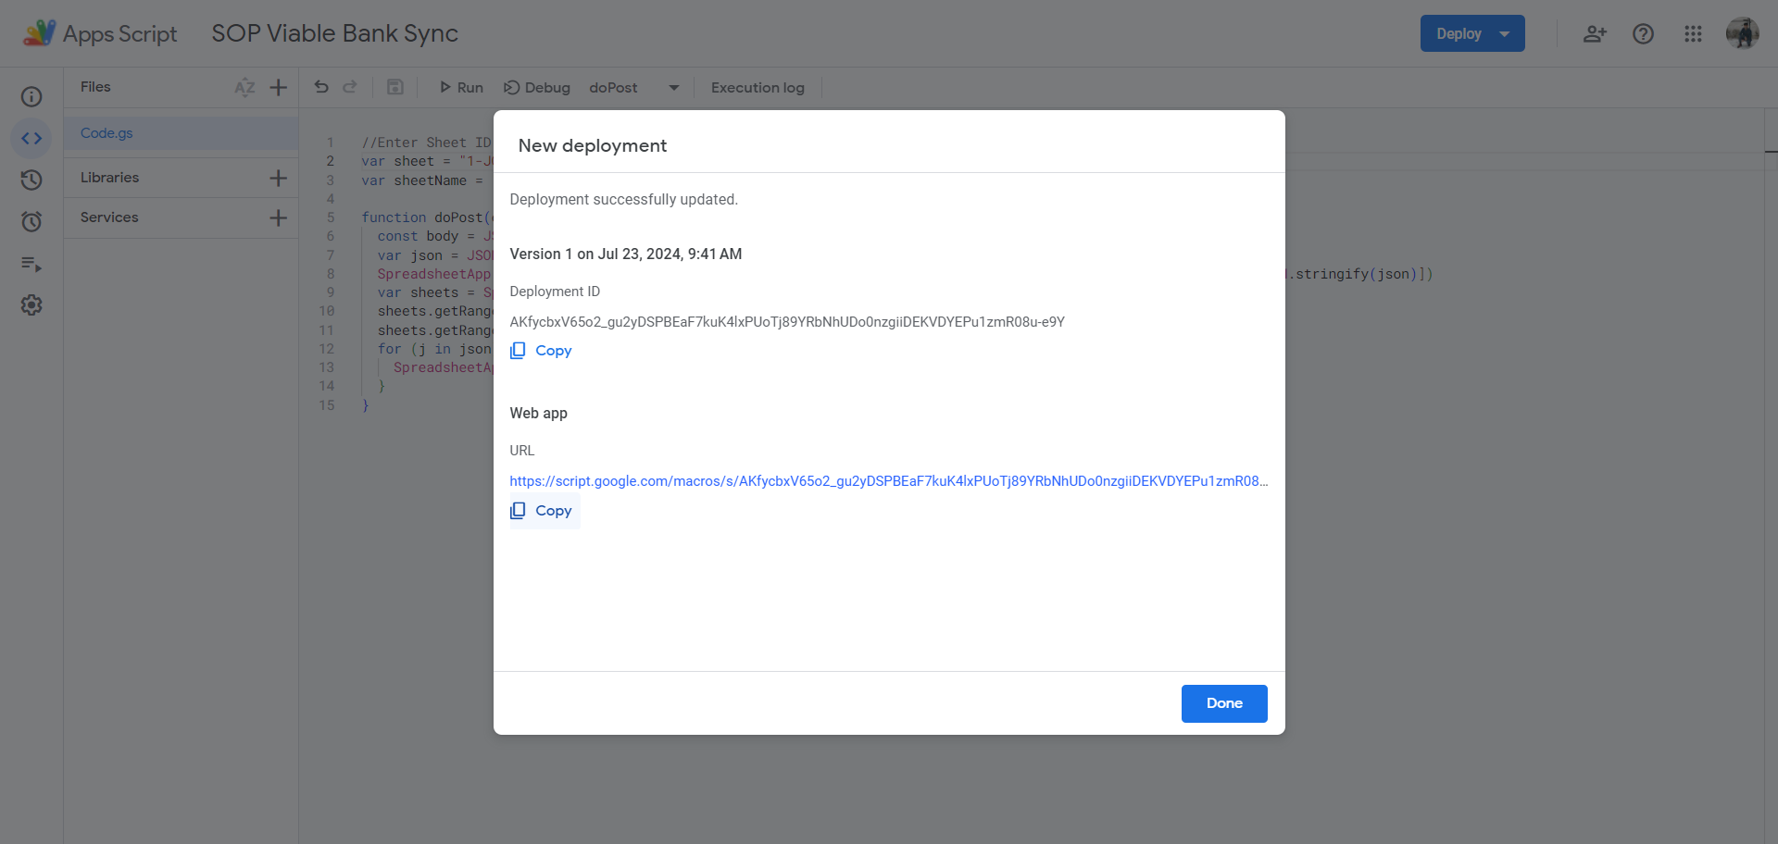This screenshot has height=844, width=1778.
Task: Select the Code.gs file
Action: click(x=182, y=133)
